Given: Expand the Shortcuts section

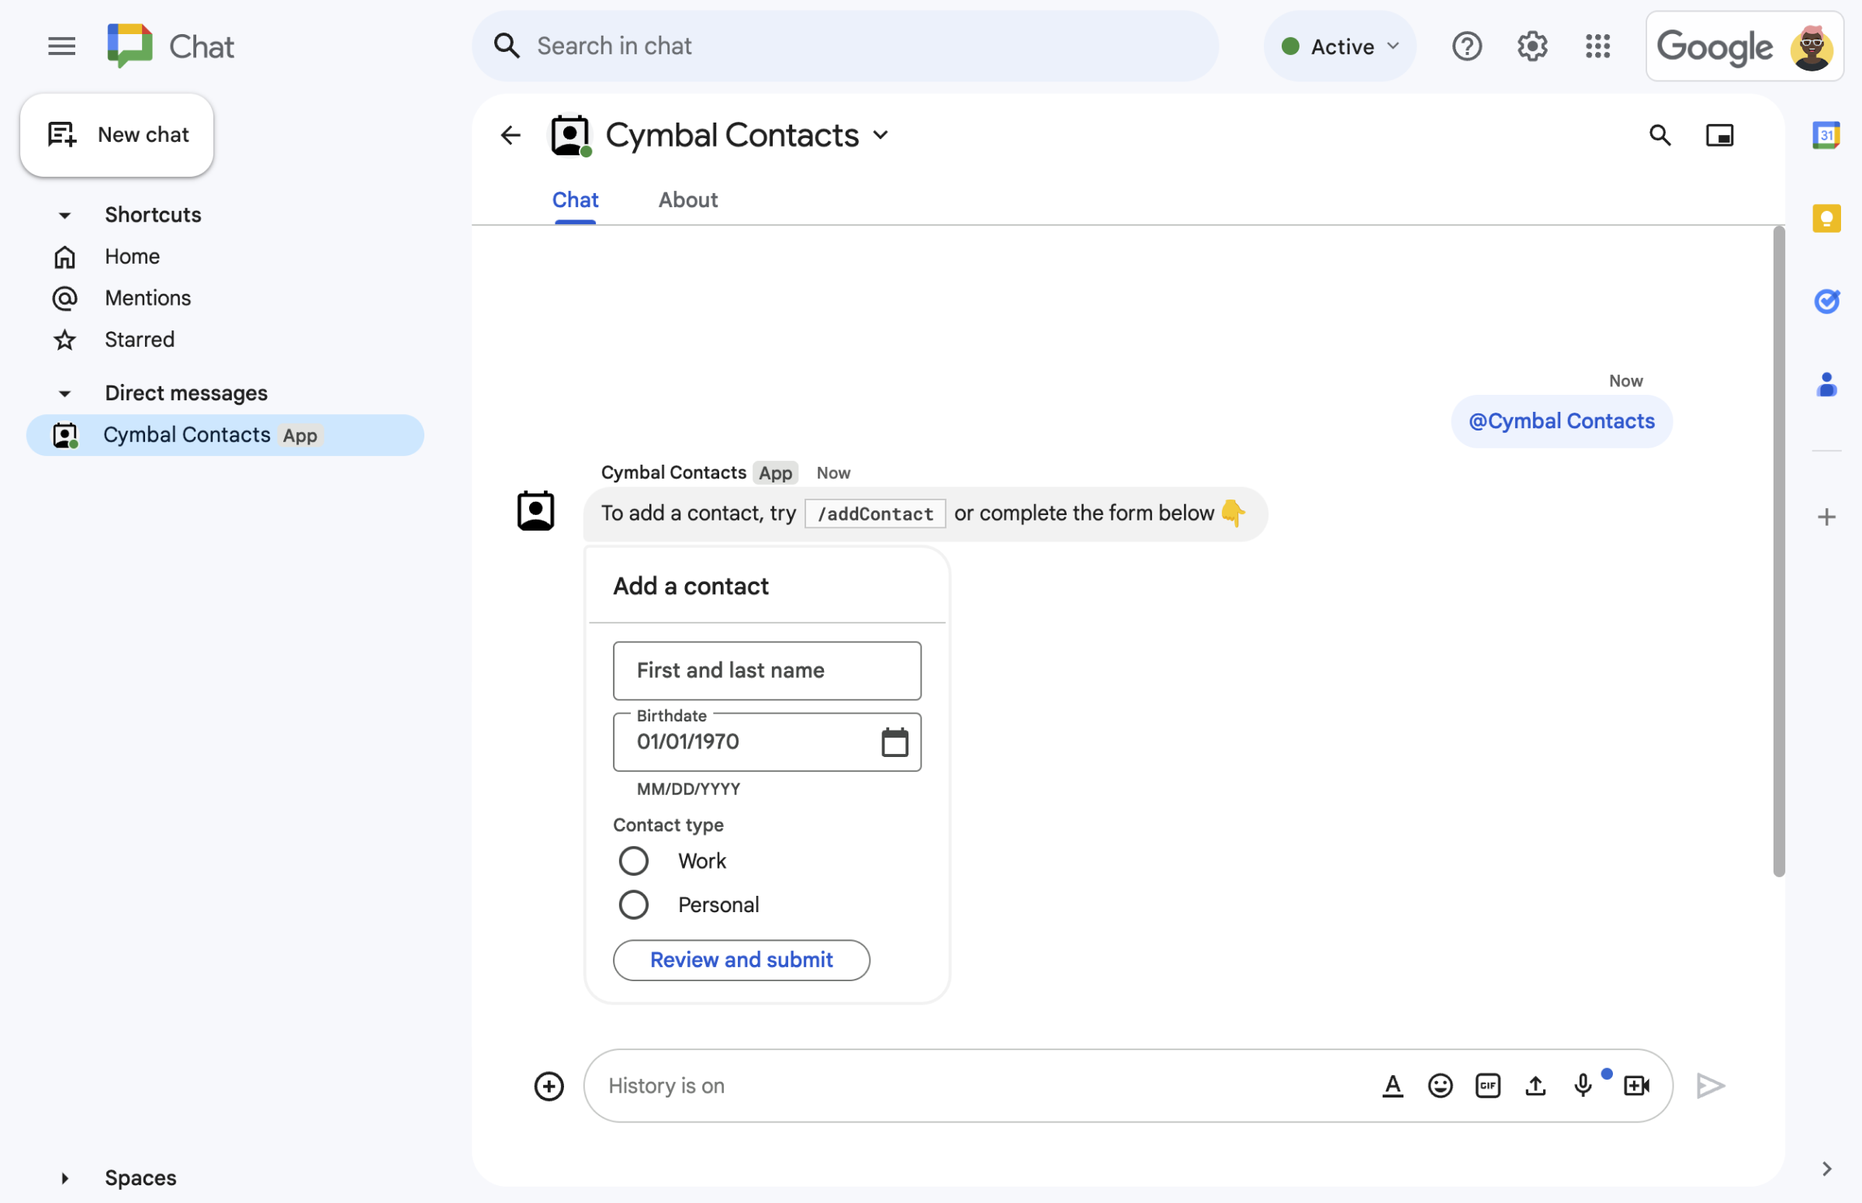Looking at the screenshot, I should coord(64,214).
